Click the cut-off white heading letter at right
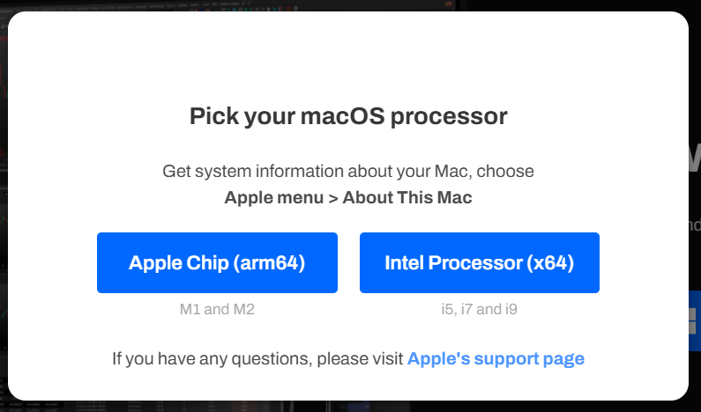This screenshot has height=412, width=701. pyautogui.click(x=694, y=157)
